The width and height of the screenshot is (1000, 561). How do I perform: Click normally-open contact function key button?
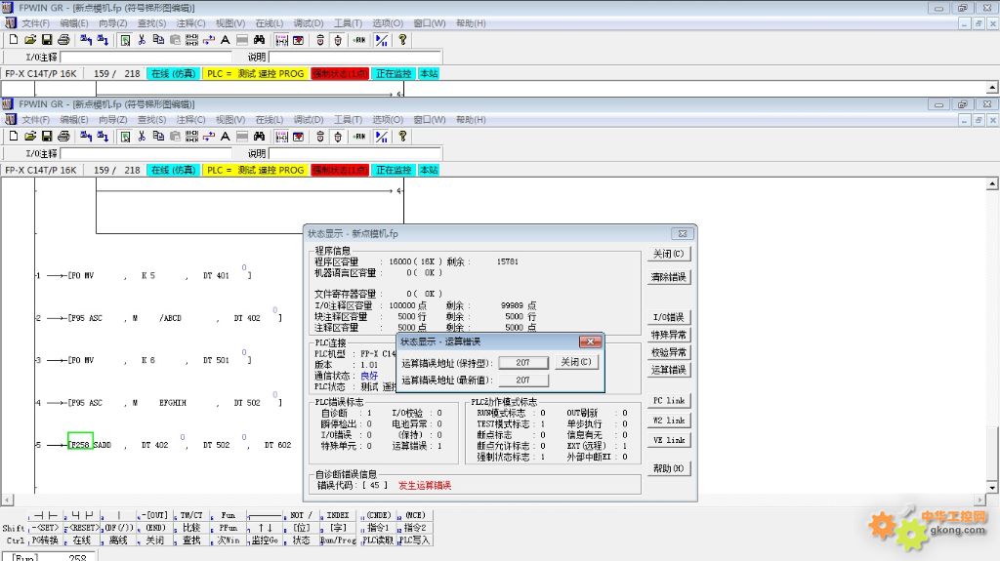click(45, 515)
